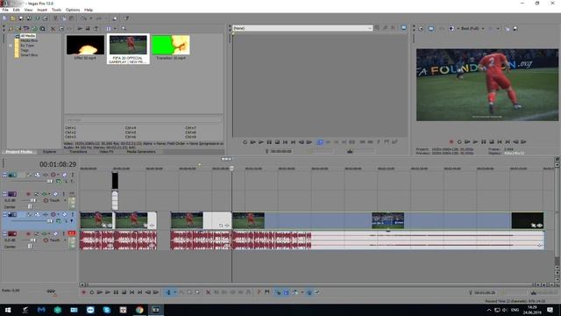The image size is (561, 316).
Task: Click Play in the Trimmer transport
Action: (261, 142)
